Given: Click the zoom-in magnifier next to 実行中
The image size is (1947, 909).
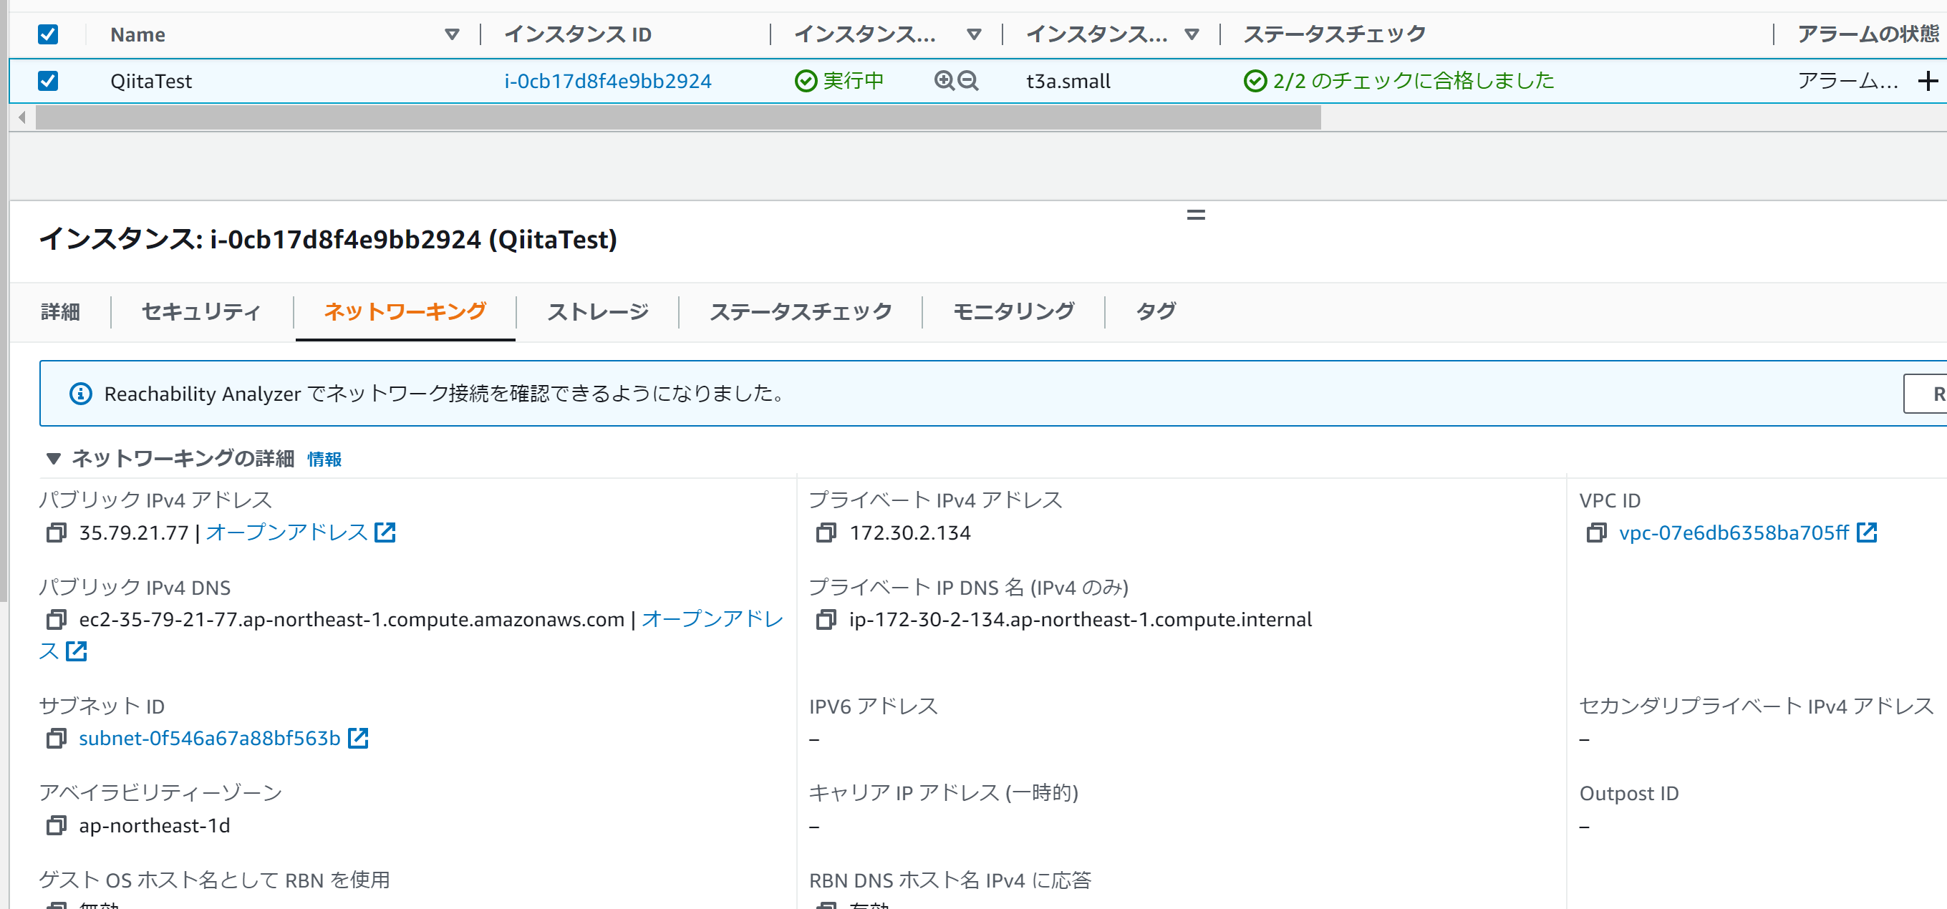Looking at the screenshot, I should (x=943, y=81).
